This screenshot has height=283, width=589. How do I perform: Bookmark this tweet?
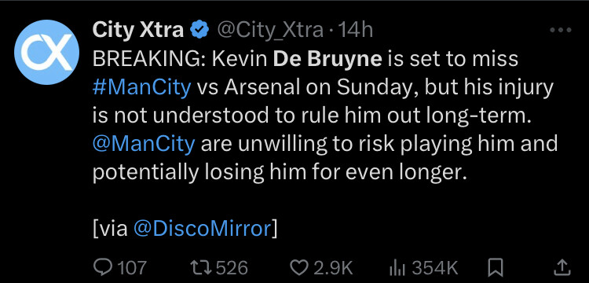coord(495,268)
